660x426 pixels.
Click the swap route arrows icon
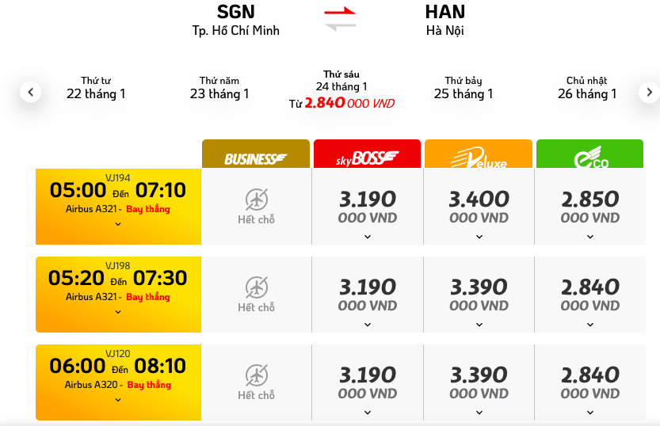click(x=340, y=18)
